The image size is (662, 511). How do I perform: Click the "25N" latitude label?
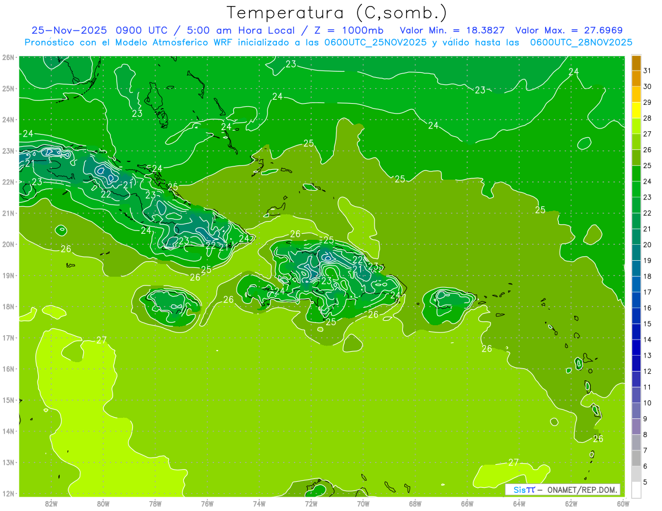click(x=8, y=88)
